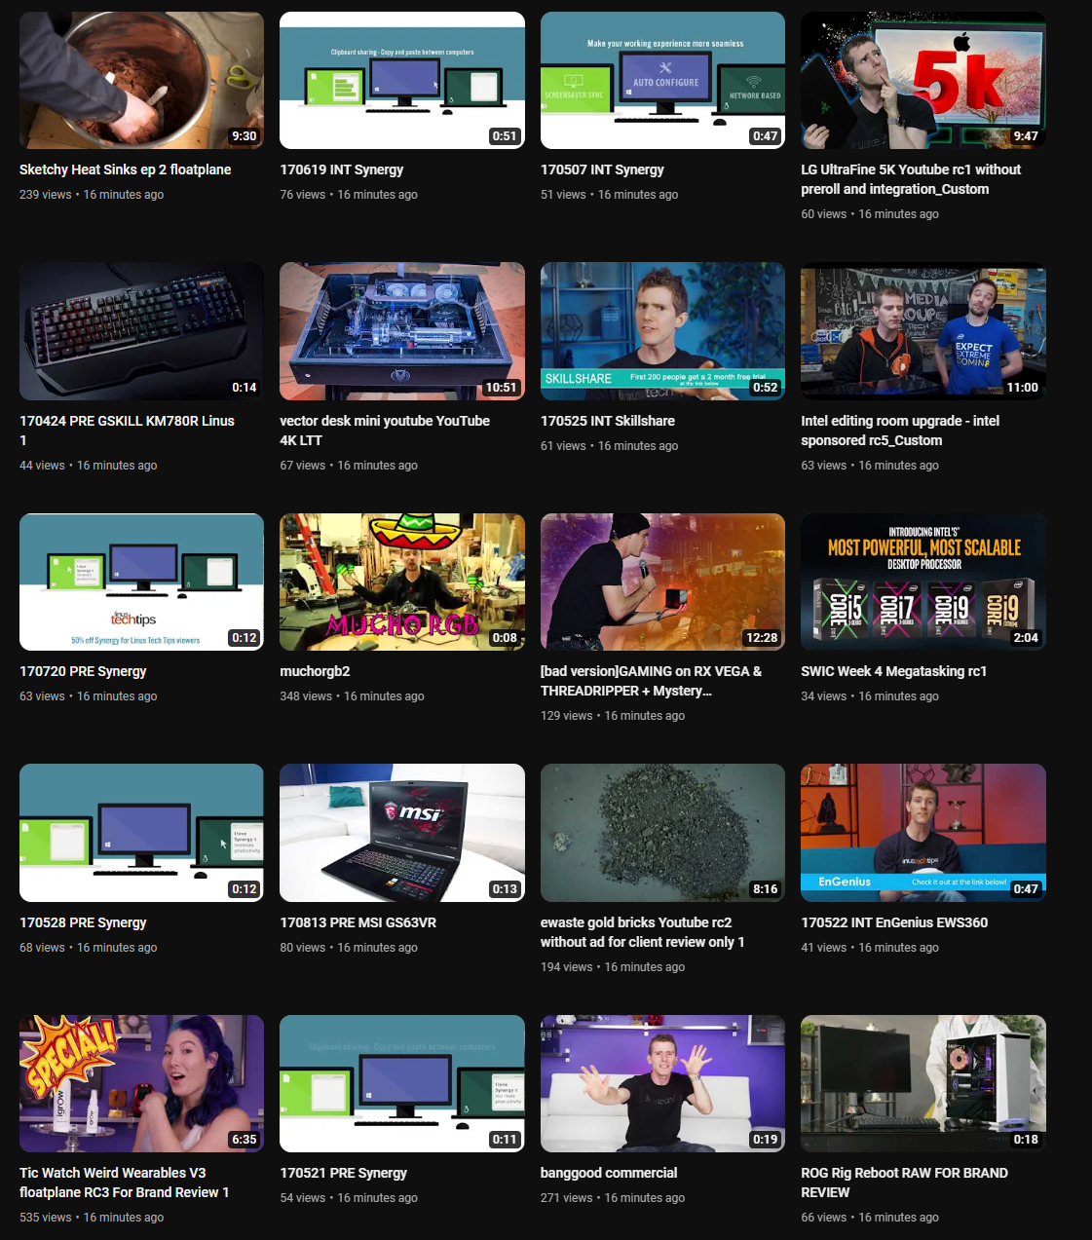Image resolution: width=1092 pixels, height=1240 pixels.
Task: Click '129 views' under RX VEGA video
Action: pyautogui.click(x=567, y=716)
